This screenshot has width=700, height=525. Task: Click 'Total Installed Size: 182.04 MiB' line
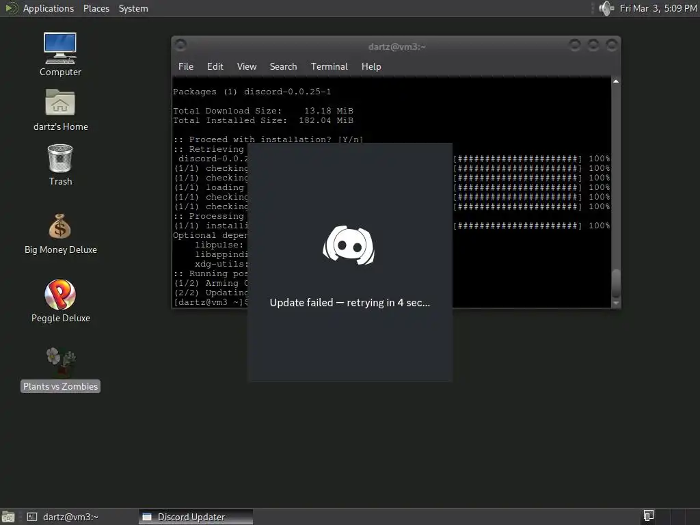click(x=263, y=120)
